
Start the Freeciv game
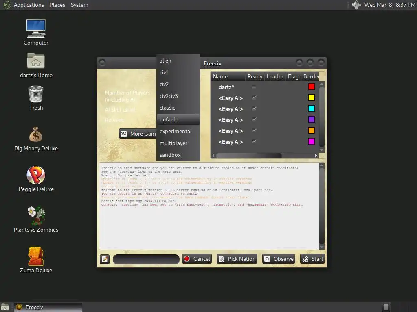312,259
